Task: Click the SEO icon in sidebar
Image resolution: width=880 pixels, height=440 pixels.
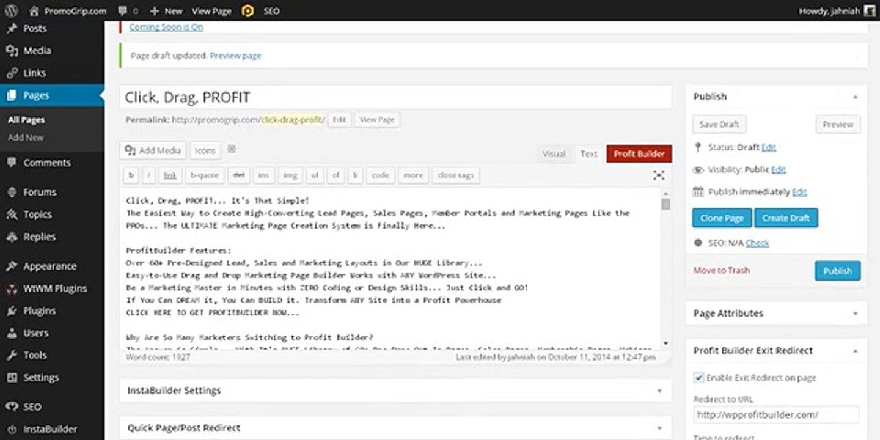Action: pos(12,406)
